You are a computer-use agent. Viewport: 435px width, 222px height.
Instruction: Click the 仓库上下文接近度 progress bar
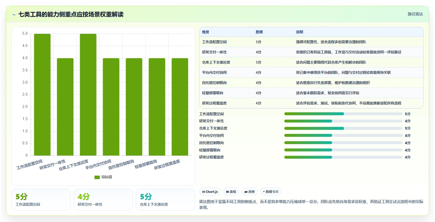pos(343,128)
